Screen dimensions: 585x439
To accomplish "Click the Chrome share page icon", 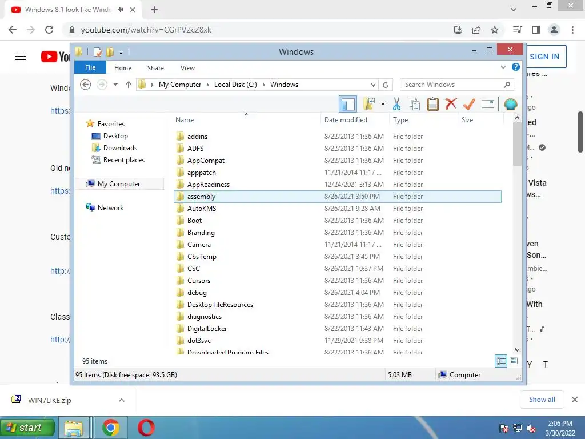I will pos(476,30).
